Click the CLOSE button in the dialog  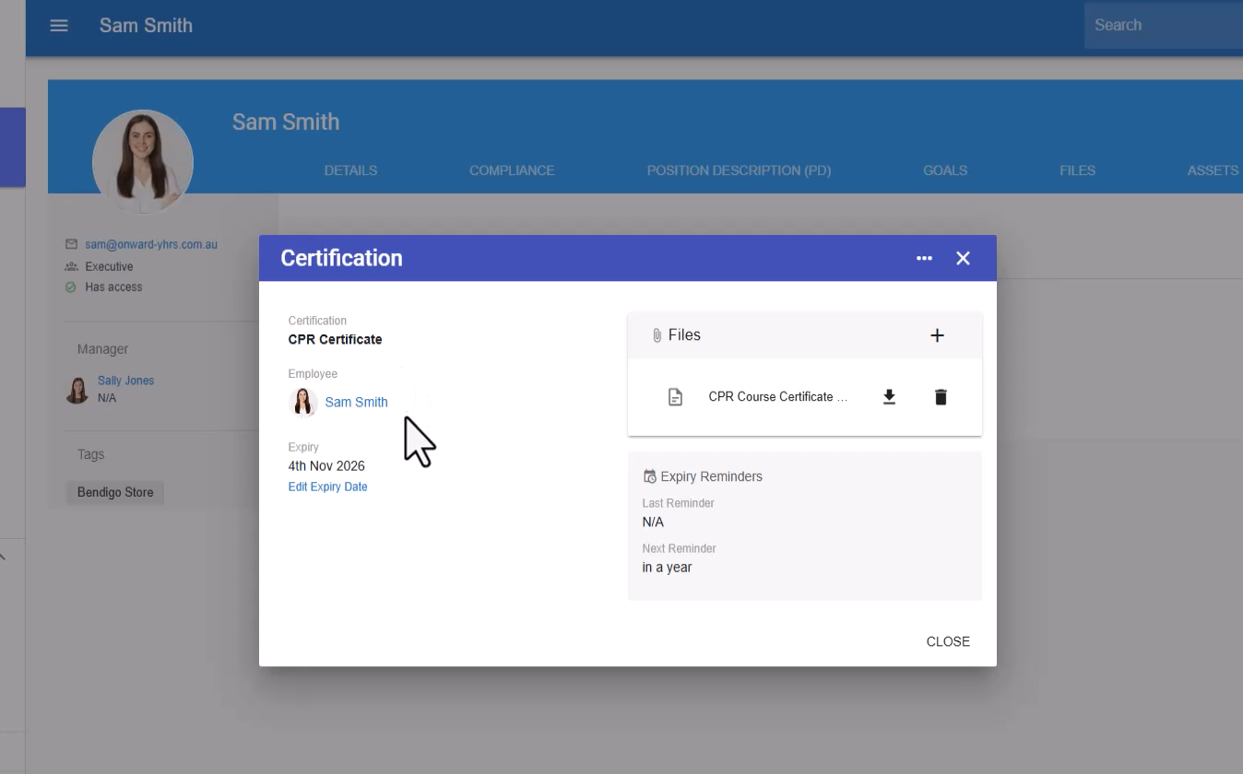948,641
